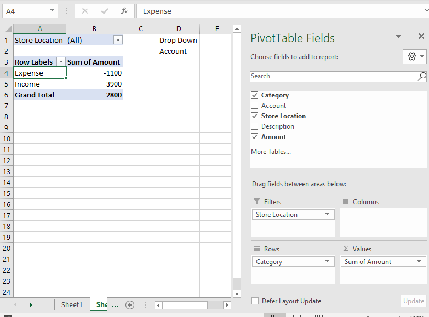429x317 pixels.
Task: Expand the formula bar with chevron
Action: click(x=426, y=11)
